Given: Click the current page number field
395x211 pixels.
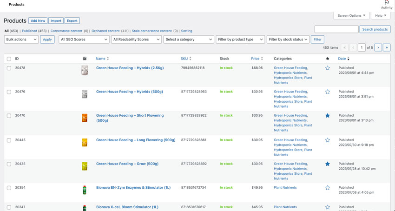Looking at the screenshot, I should click(x=362, y=47).
